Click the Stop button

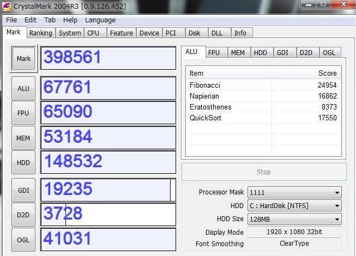pos(263,172)
